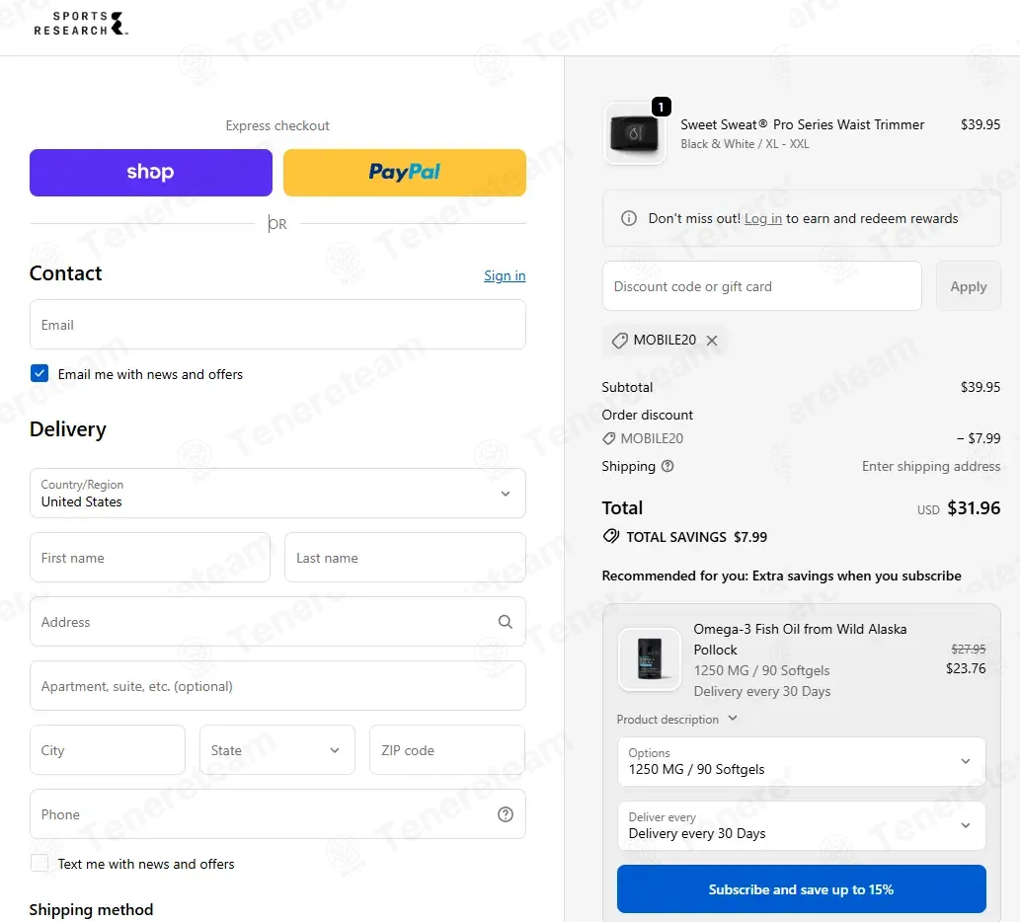Click the Black & White / XL - XXL variant text
Image resolution: width=1020 pixels, height=922 pixels.
pyautogui.click(x=745, y=144)
